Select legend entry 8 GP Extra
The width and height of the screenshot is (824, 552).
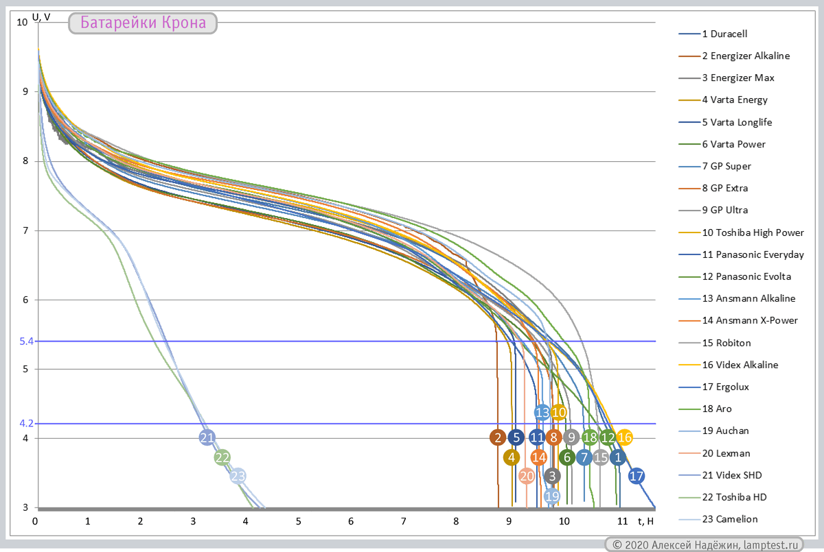[x=713, y=188]
